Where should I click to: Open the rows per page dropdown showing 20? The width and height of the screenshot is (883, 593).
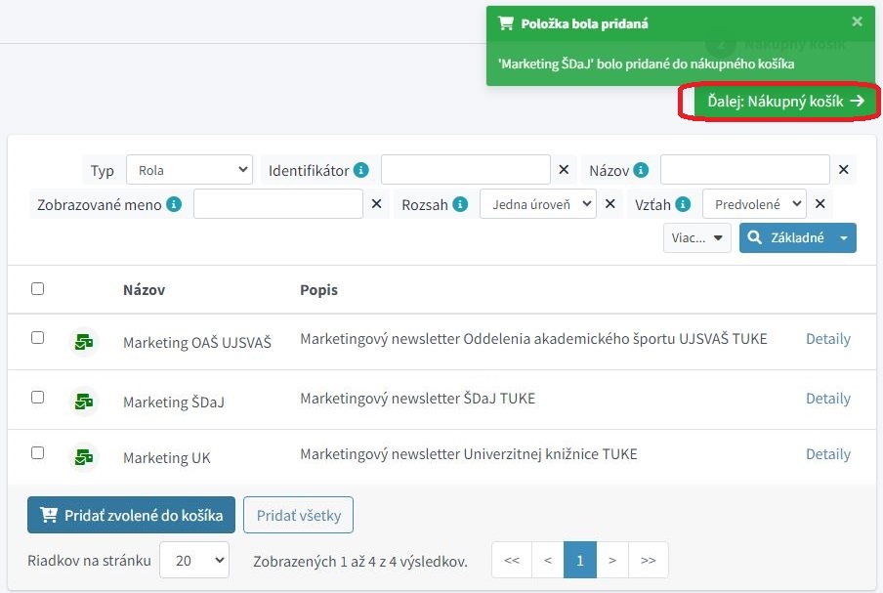[x=194, y=560]
